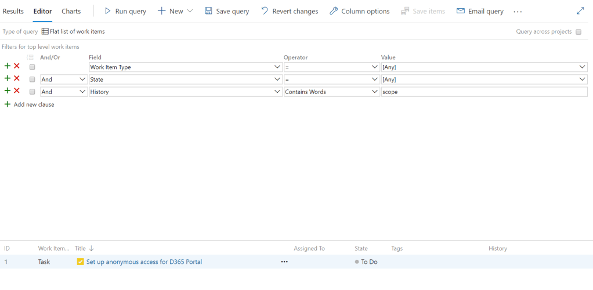The height and width of the screenshot is (290, 593).
Task: Open the And/Or dropdown on State row
Action: coord(82,79)
